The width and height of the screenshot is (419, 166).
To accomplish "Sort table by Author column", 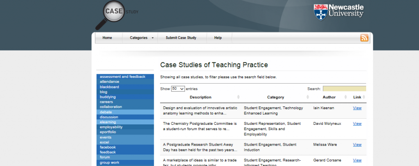I will click(x=344, y=97).
